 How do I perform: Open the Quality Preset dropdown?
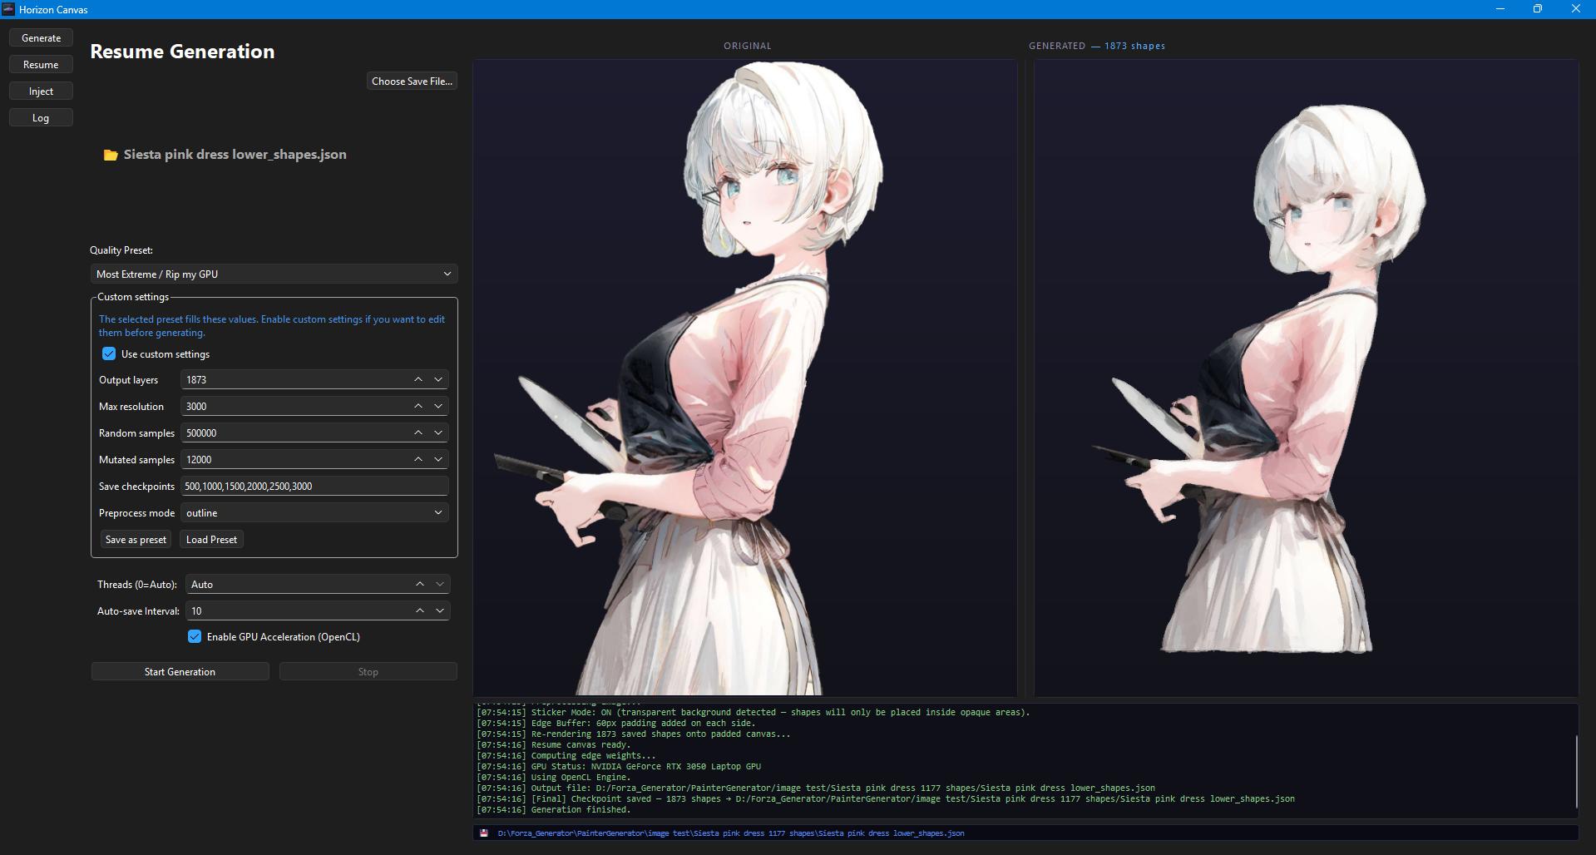[274, 274]
